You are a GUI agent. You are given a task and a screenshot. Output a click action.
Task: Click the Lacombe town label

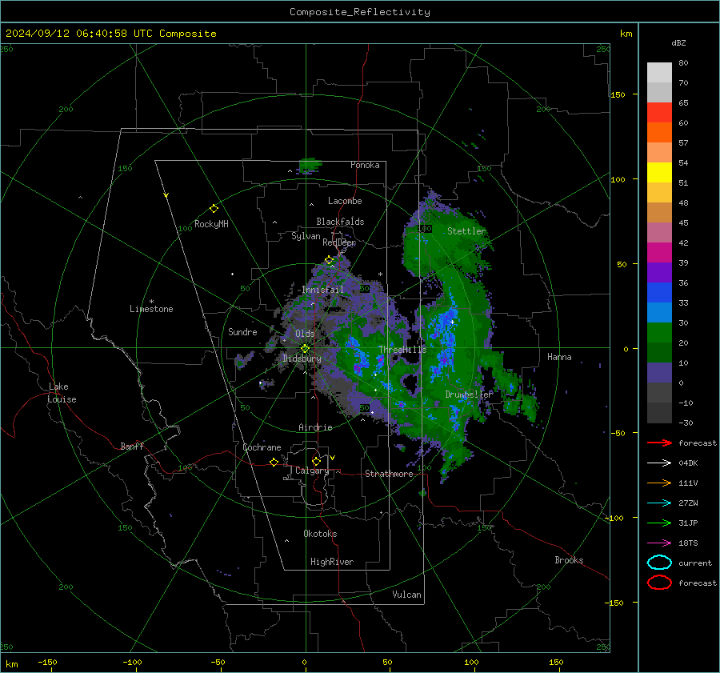(x=345, y=201)
